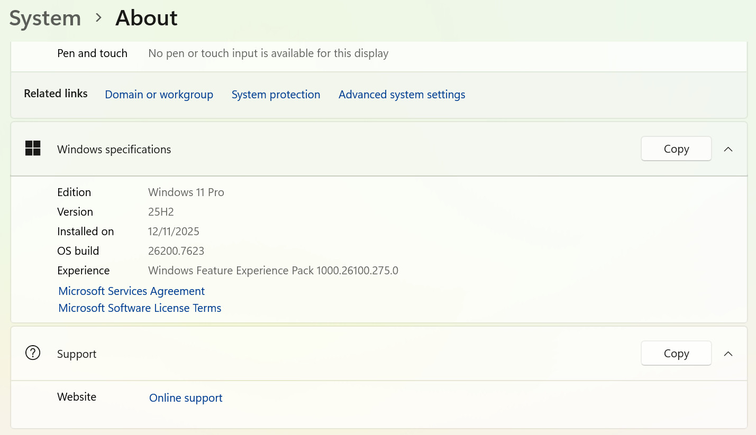The image size is (756, 435).
Task: Go back to System in breadcrumb
Action: (45, 18)
